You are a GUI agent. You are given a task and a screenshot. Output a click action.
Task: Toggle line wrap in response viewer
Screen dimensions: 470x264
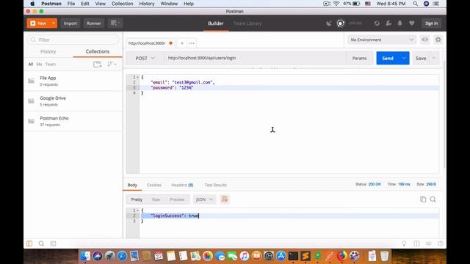pyautogui.click(x=224, y=199)
